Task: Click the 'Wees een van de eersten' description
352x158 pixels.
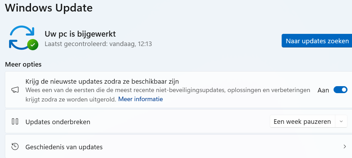Action: [x=168, y=90]
